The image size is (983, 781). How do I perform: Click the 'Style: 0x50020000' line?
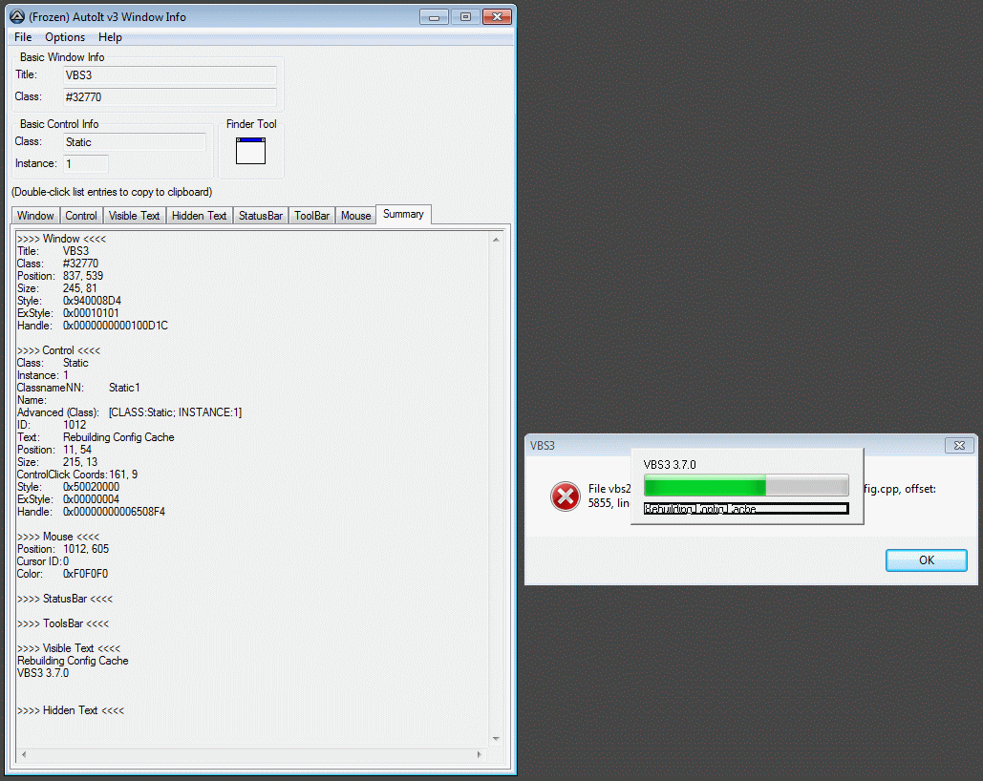[x=69, y=487]
